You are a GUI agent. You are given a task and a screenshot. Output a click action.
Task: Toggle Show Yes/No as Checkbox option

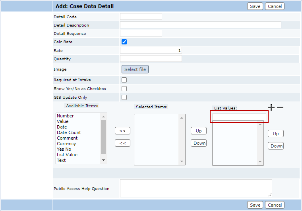point(124,89)
